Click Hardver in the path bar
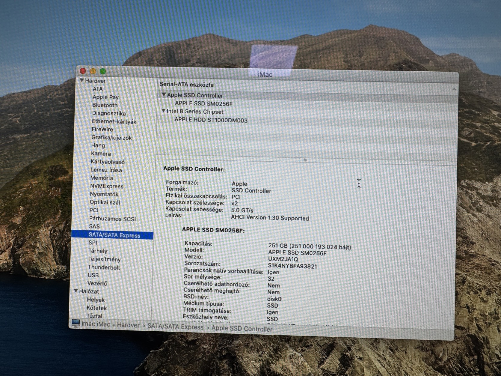This screenshot has height=376, width=501. (128, 325)
